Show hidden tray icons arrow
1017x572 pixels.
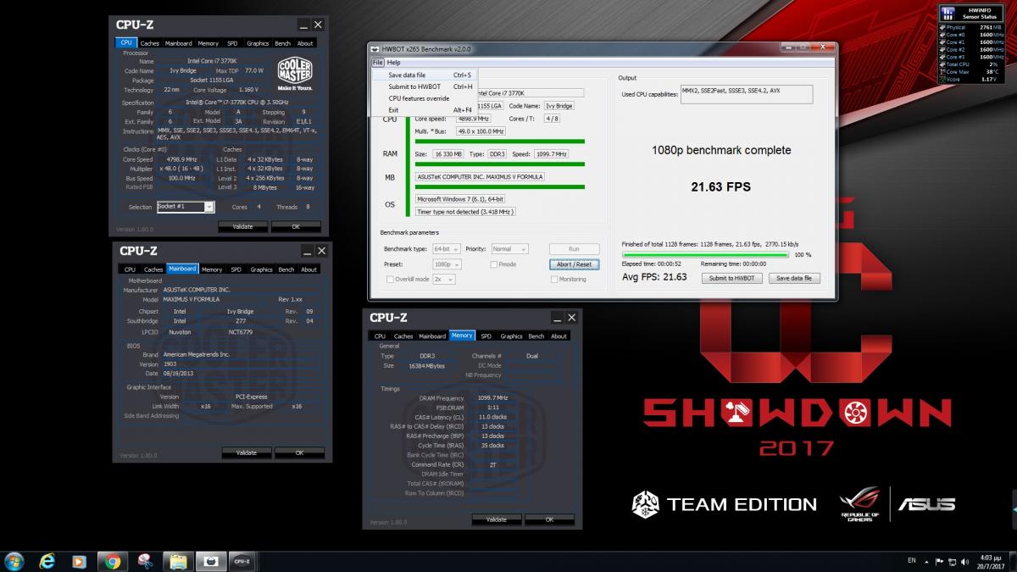point(926,561)
